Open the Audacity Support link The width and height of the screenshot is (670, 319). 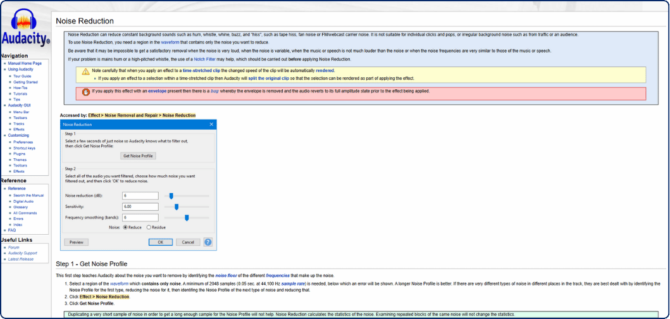(23, 253)
